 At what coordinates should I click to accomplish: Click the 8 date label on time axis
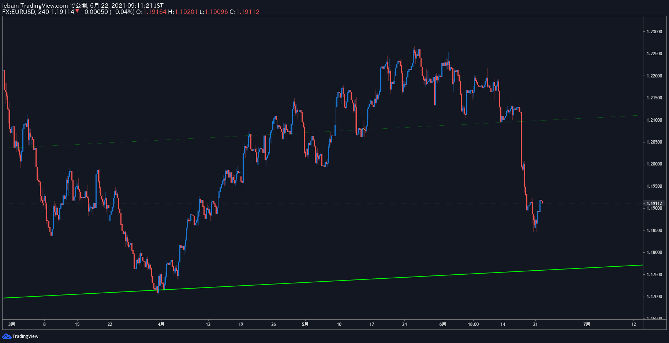(x=44, y=324)
